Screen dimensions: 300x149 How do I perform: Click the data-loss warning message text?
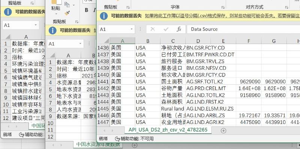222,16
